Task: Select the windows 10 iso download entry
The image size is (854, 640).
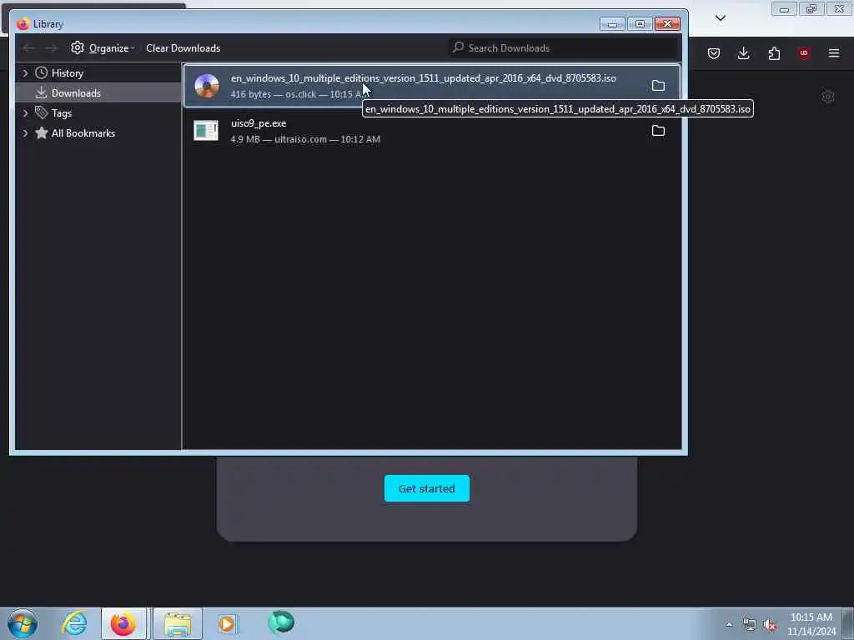Action: pyautogui.click(x=432, y=86)
